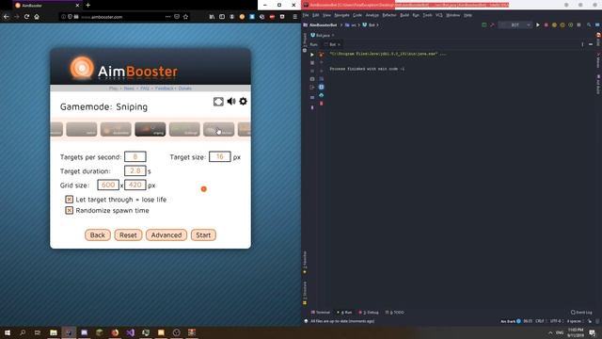602x339 pixels.
Task: Toggle fullscreen mode icon in AimBooster
Action: [x=218, y=102]
